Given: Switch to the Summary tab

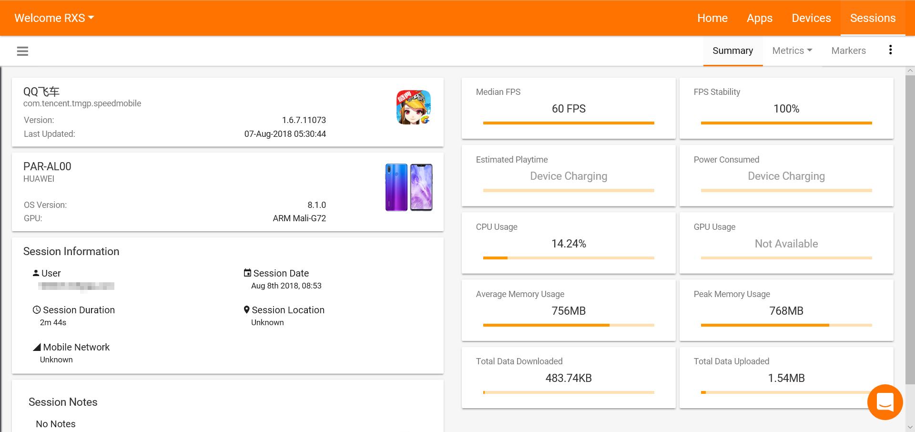Looking at the screenshot, I should point(732,51).
